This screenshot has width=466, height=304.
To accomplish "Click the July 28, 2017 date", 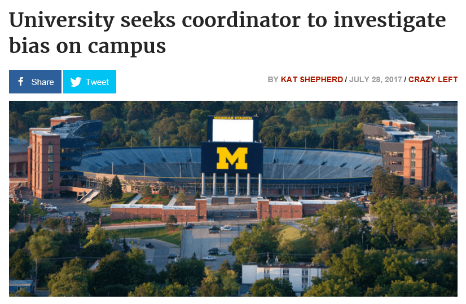I will 375,79.
